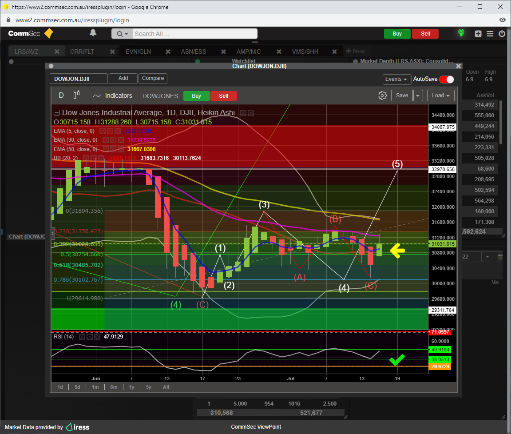Remove the EMA 5 indicator

(x=118, y=131)
